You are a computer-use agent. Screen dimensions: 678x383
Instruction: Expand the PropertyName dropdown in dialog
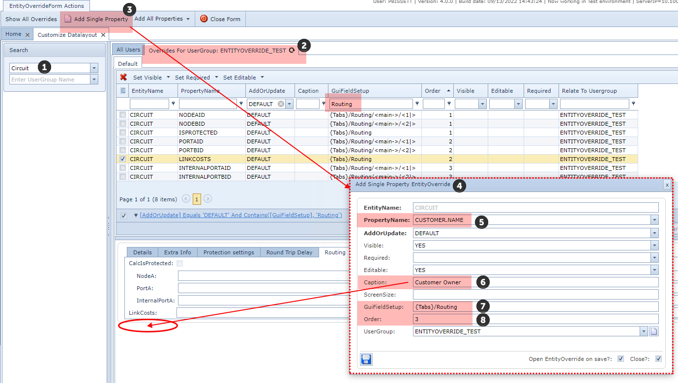coord(654,220)
